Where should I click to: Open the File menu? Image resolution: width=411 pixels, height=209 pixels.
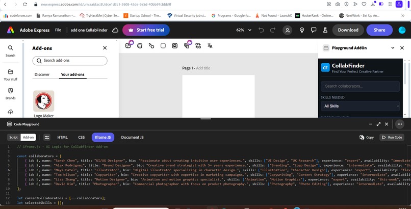[58, 30]
